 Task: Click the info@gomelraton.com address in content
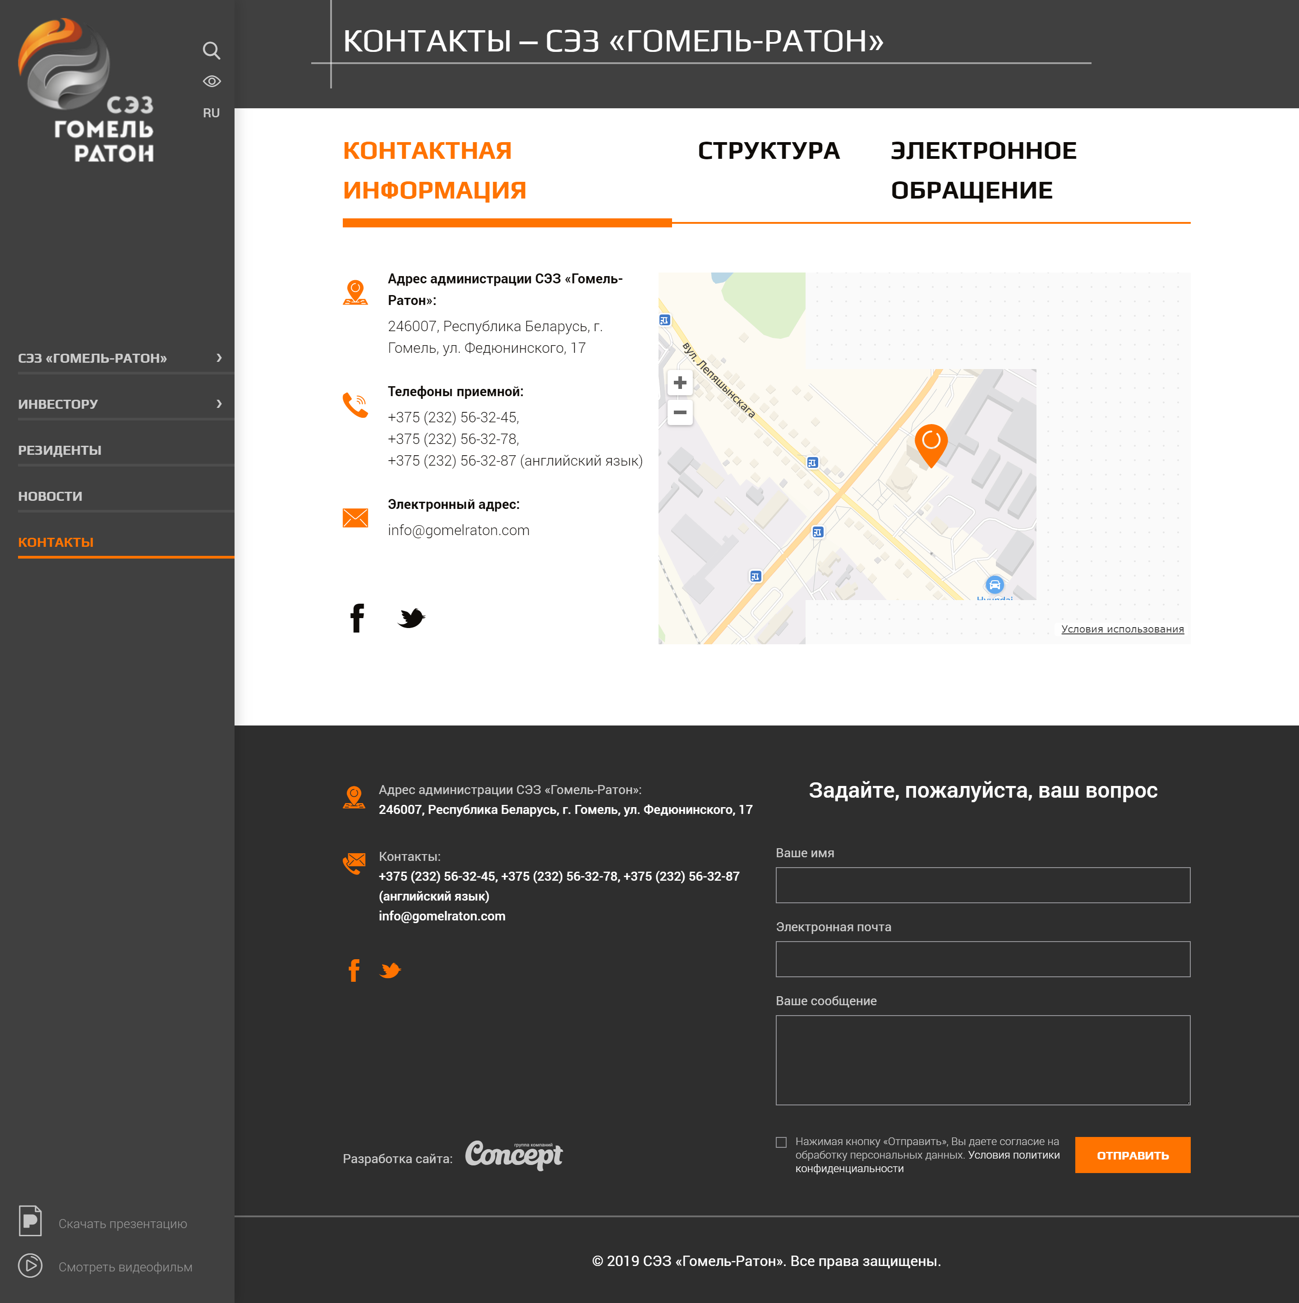458,530
